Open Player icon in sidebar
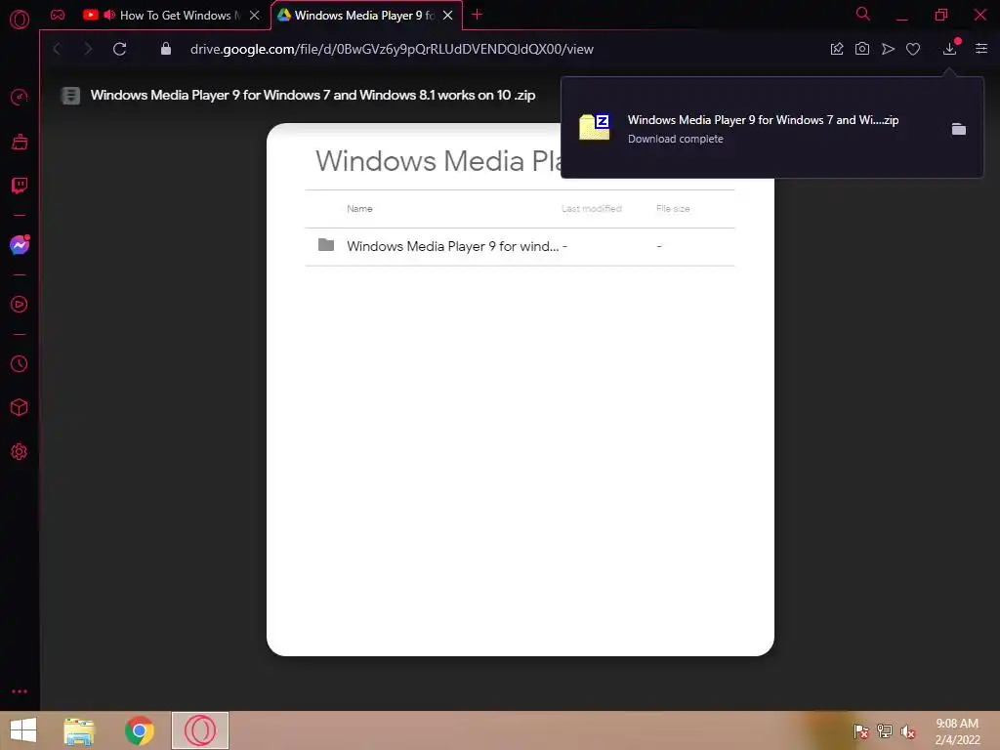The height and width of the screenshot is (750, 1000). [20, 305]
